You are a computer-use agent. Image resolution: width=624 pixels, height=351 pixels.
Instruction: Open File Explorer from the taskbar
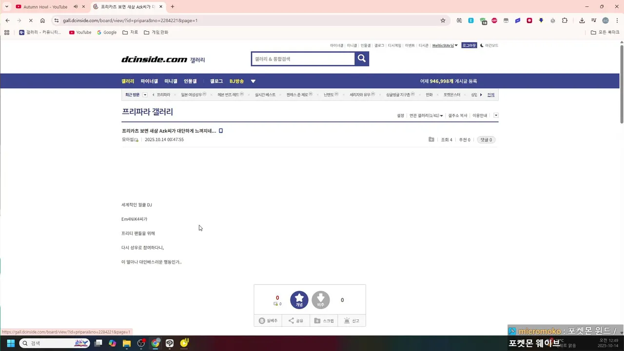127,343
